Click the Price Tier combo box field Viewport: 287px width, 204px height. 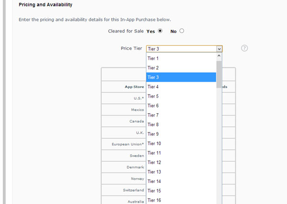(181, 49)
